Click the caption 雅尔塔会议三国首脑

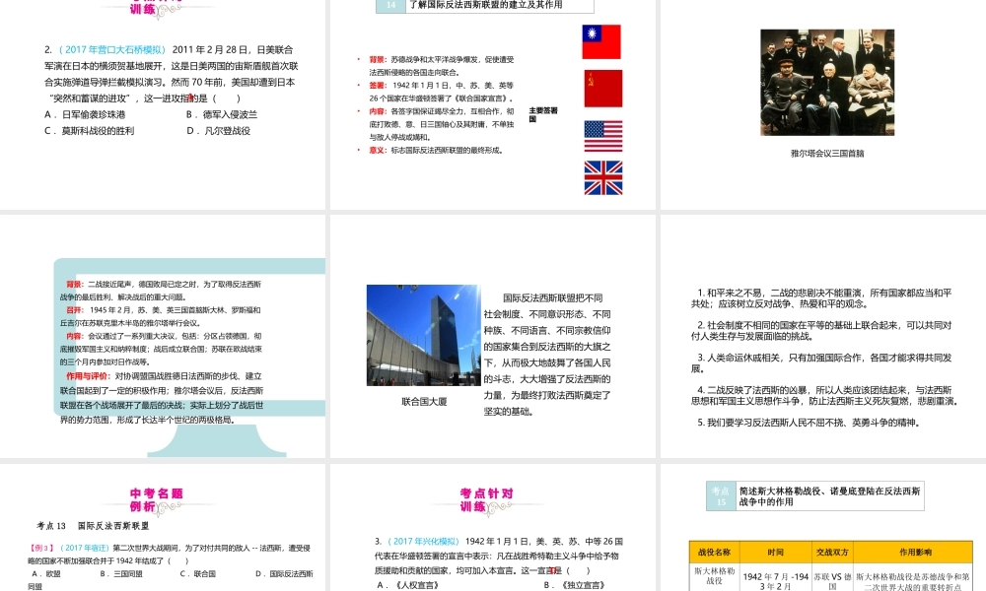coord(827,154)
